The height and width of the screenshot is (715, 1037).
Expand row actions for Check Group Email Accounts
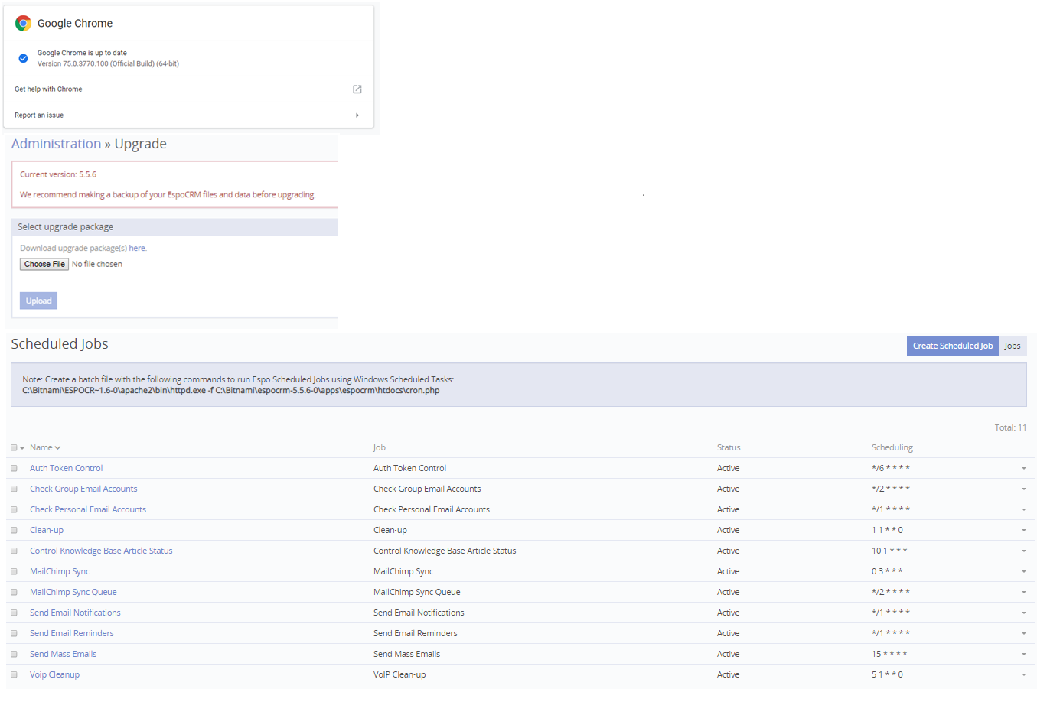pyautogui.click(x=1024, y=489)
